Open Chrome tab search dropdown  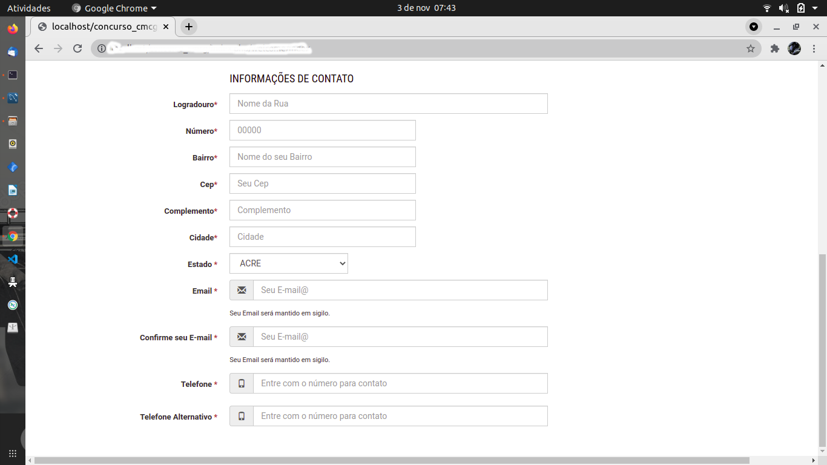click(x=753, y=27)
